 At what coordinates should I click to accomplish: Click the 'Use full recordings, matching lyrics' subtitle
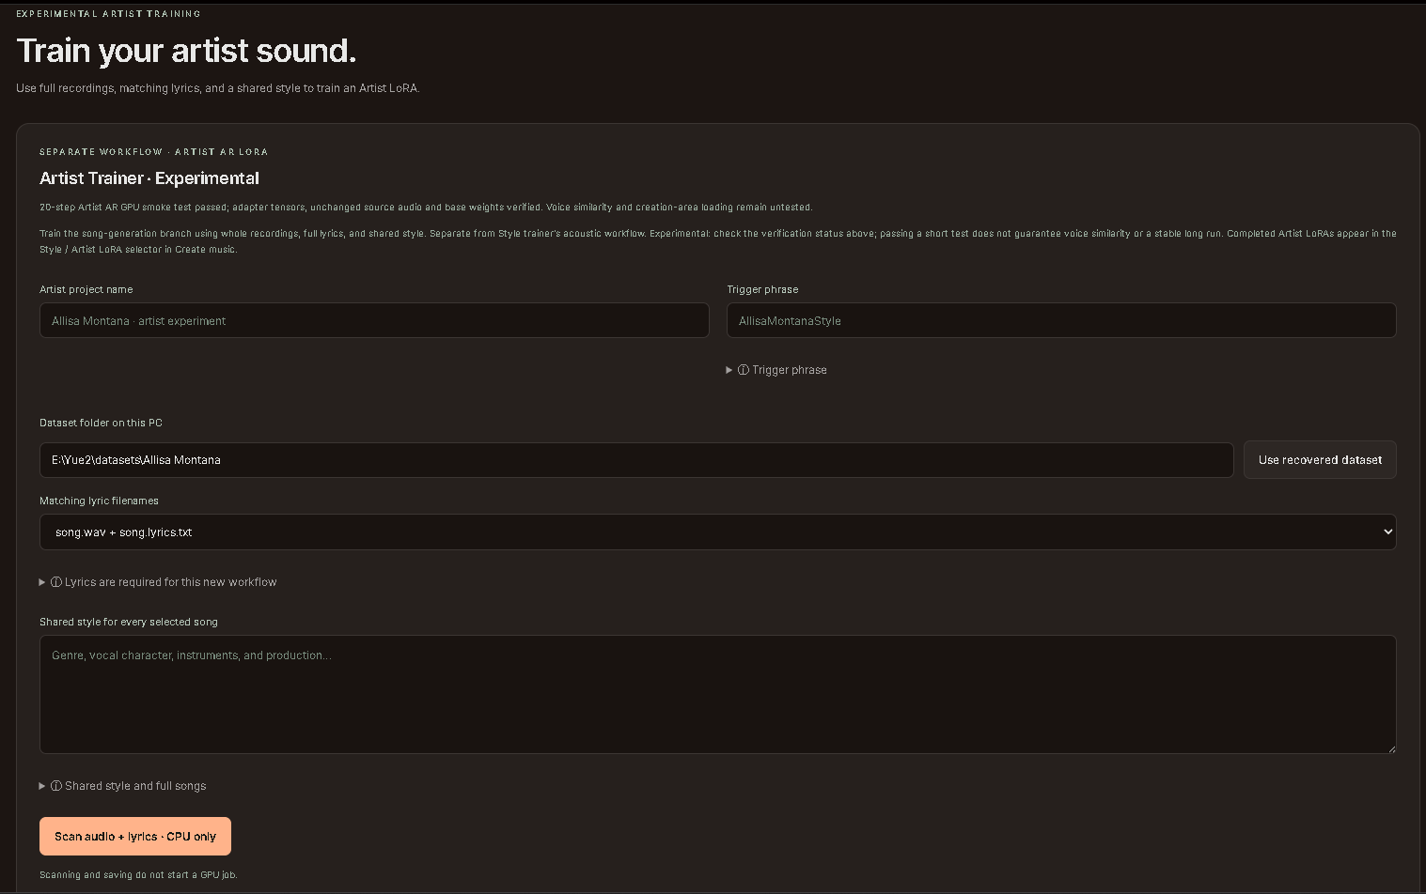point(218,88)
